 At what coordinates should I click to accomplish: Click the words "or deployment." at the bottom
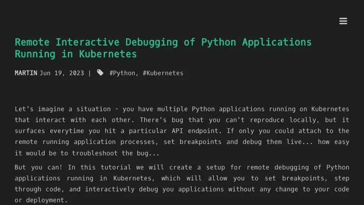point(41,200)
